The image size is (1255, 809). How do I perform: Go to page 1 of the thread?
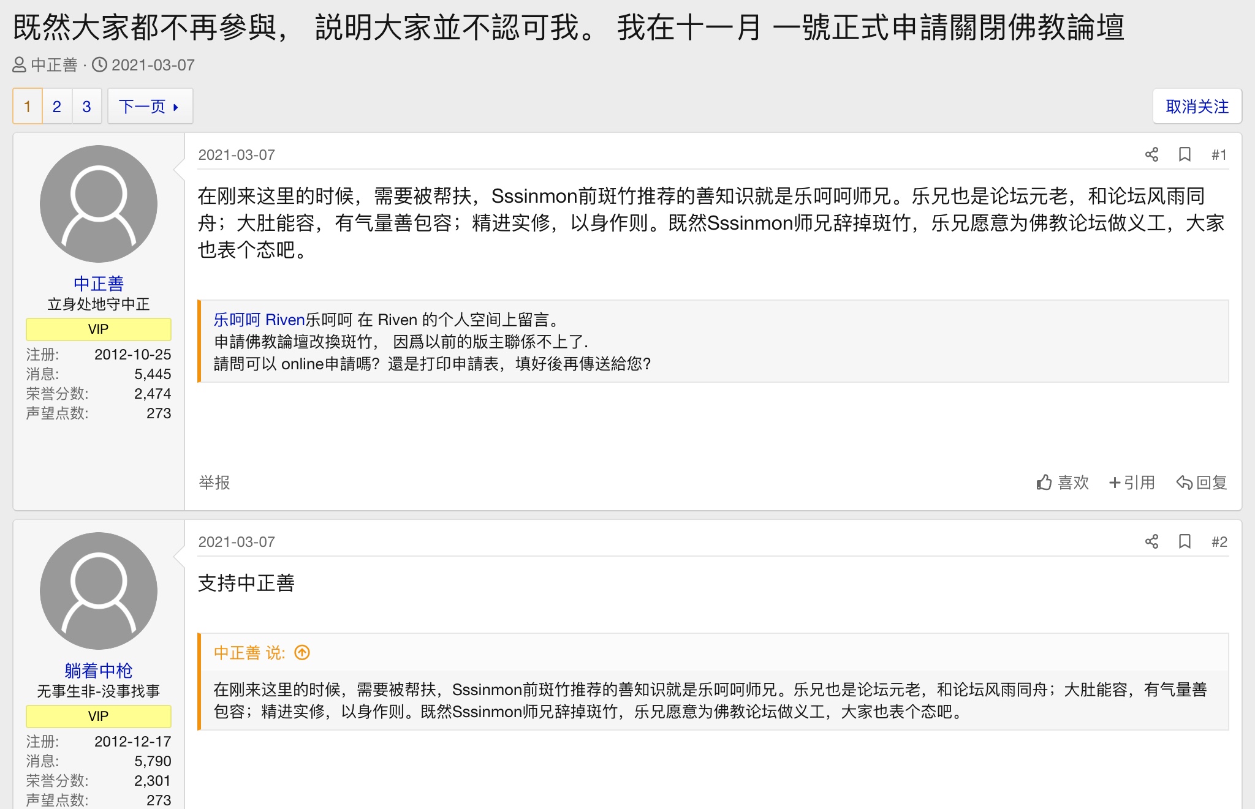(28, 107)
